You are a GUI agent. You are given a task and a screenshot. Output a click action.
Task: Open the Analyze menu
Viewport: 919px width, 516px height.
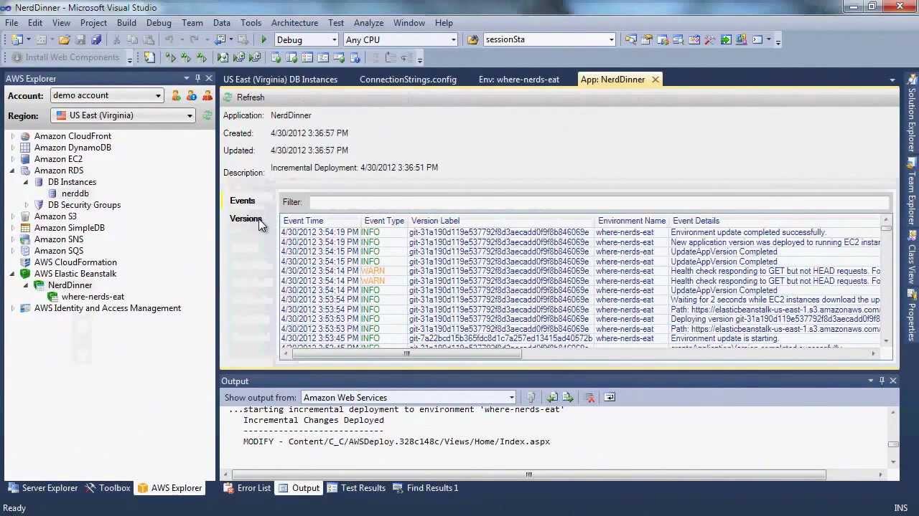(x=368, y=23)
